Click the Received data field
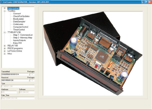Image resolution: width=152 pixels, height=110 pixels. [x=15, y=80]
